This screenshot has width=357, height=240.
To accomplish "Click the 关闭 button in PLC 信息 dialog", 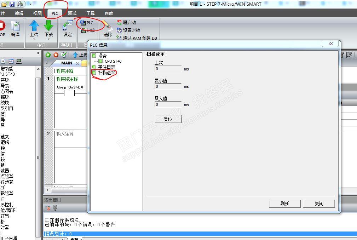I will point(319,204).
